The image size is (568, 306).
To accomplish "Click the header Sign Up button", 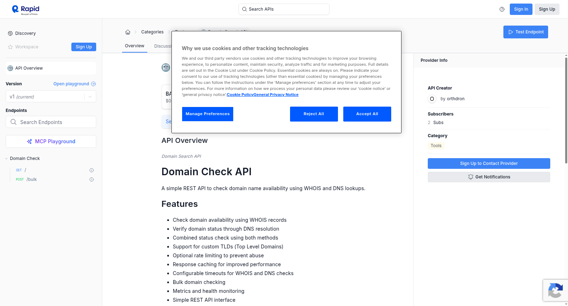I will pos(547,9).
